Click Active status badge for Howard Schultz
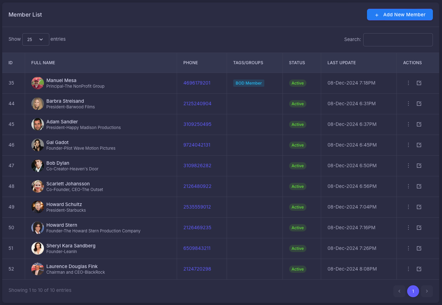Image resolution: width=442 pixels, height=305 pixels. click(x=298, y=207)
